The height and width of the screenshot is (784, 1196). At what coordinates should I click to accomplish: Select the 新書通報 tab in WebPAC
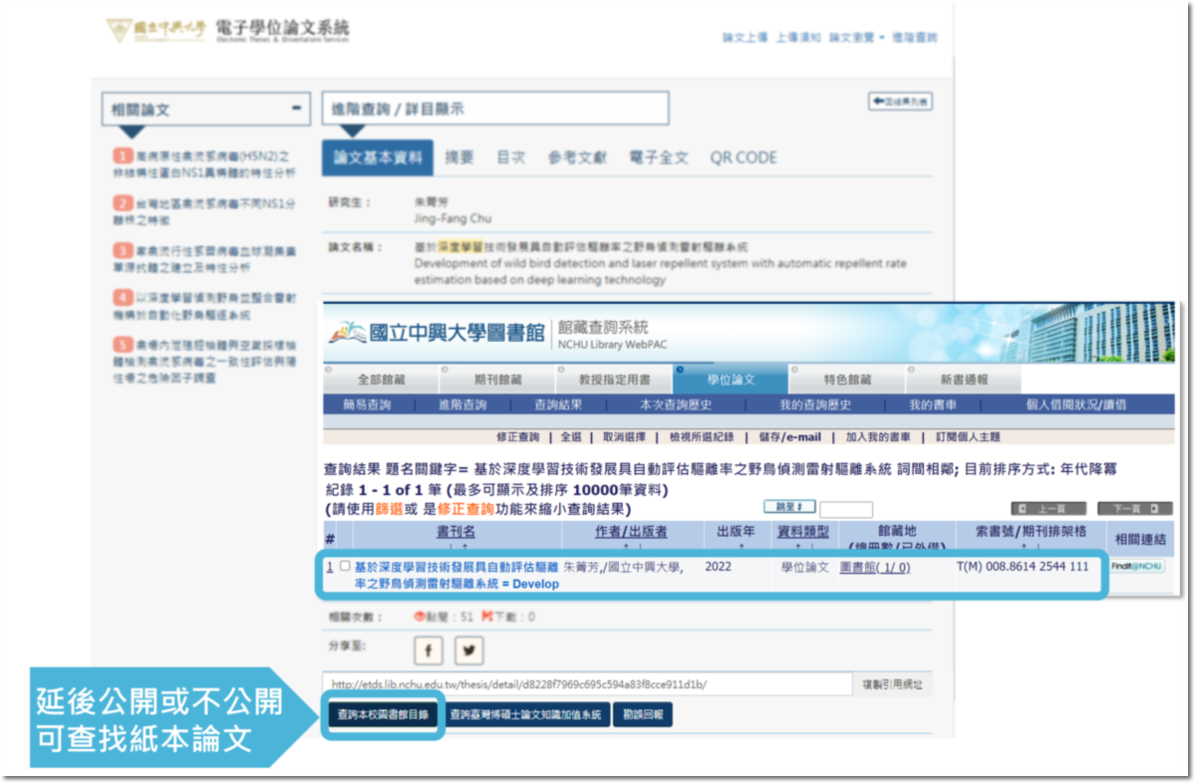tap(964, 380)
